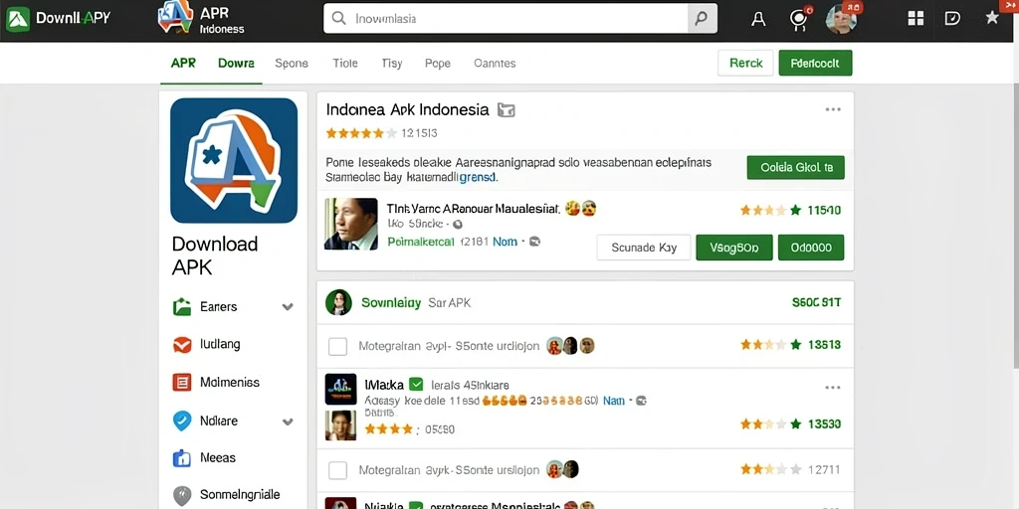Click the badge icon next to Indonea Apk Indonesia
The width and height of the screenshot is (1019, 509).
click(x=506, y=110)
